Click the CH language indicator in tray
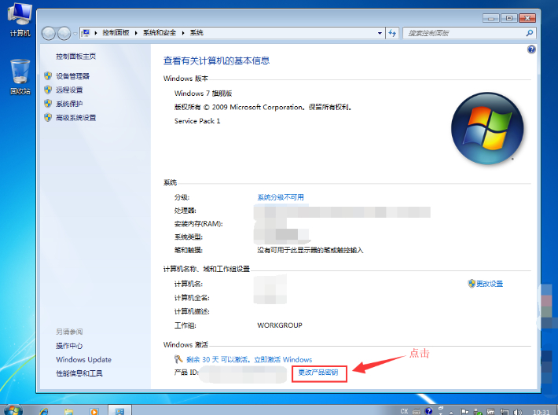558x415 pixels. coord(404,411)
